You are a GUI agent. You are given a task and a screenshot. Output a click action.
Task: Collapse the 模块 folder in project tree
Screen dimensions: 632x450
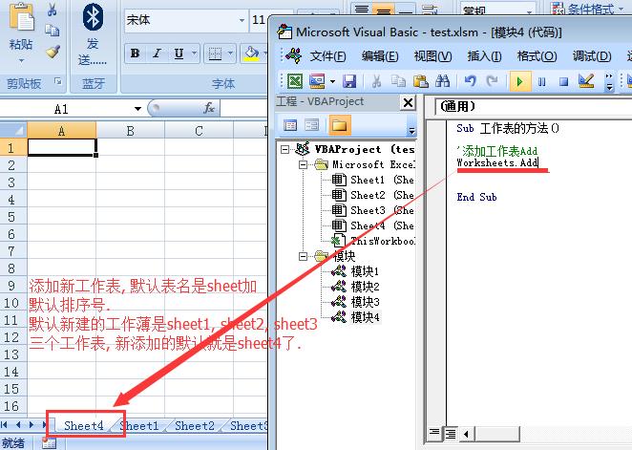[303, 256]
